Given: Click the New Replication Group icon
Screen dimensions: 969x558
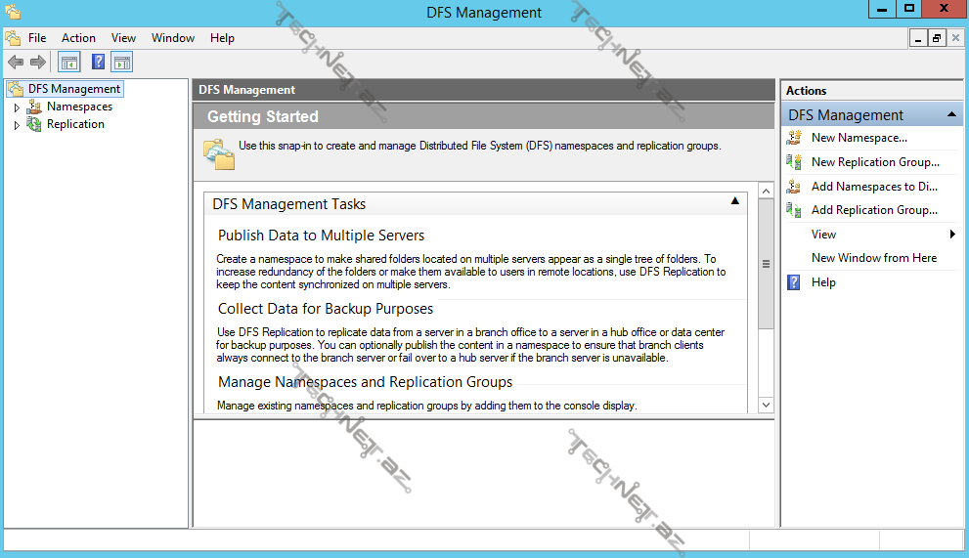Looking at the screenshot, I should 794,162.
